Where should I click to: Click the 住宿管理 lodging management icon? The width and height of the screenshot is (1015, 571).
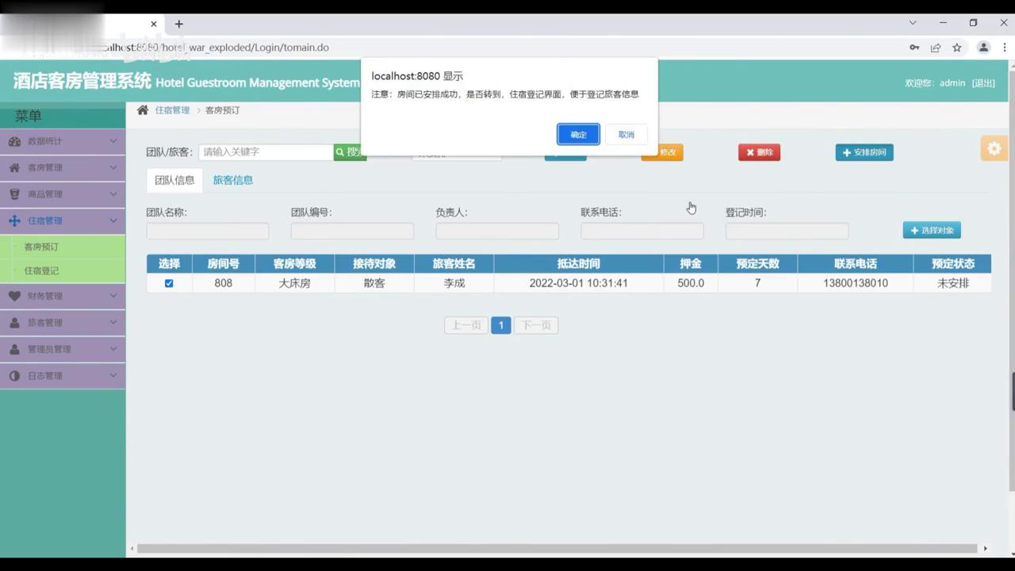pyautogui.click(x=13, y=220)
